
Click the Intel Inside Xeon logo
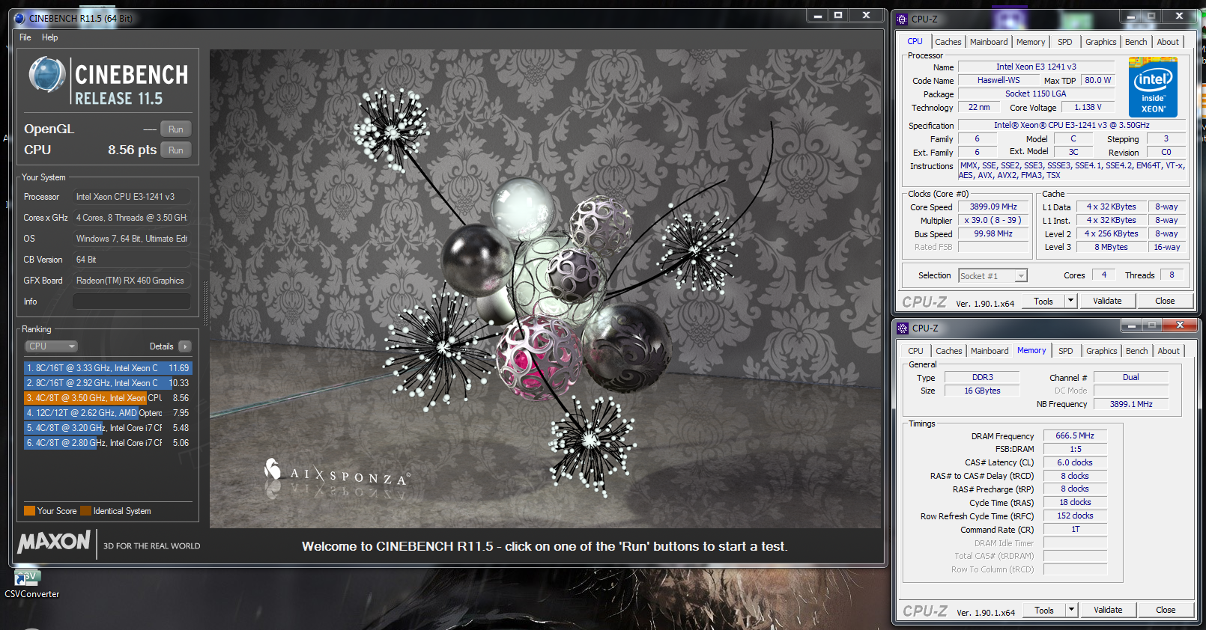1153,88
